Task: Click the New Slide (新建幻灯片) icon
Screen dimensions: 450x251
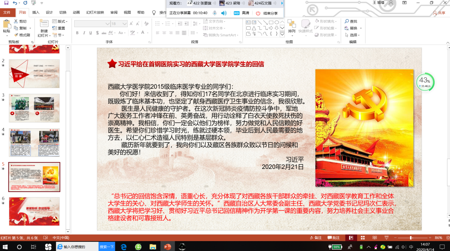Action: pos(44,24)
